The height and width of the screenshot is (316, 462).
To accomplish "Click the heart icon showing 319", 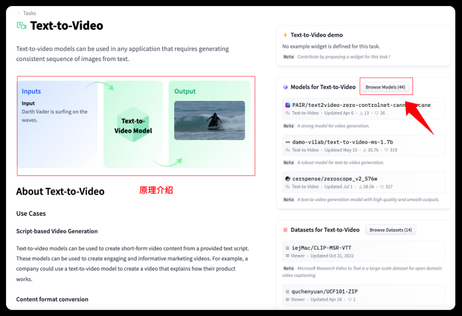I will click(386, 150).
